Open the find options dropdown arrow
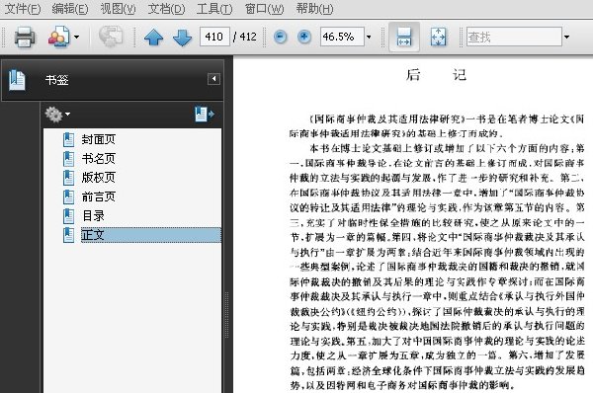This screenshot has height=393, width=593. [x=566, y=38]
